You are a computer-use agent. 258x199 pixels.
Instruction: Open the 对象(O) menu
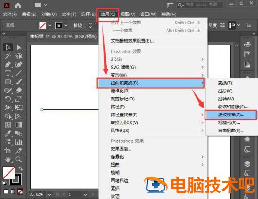click(49, 15)
